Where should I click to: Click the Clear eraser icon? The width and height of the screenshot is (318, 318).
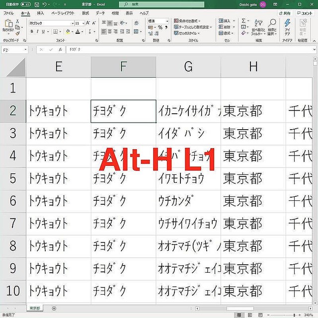pyautogui.click(x=243, y=33)
